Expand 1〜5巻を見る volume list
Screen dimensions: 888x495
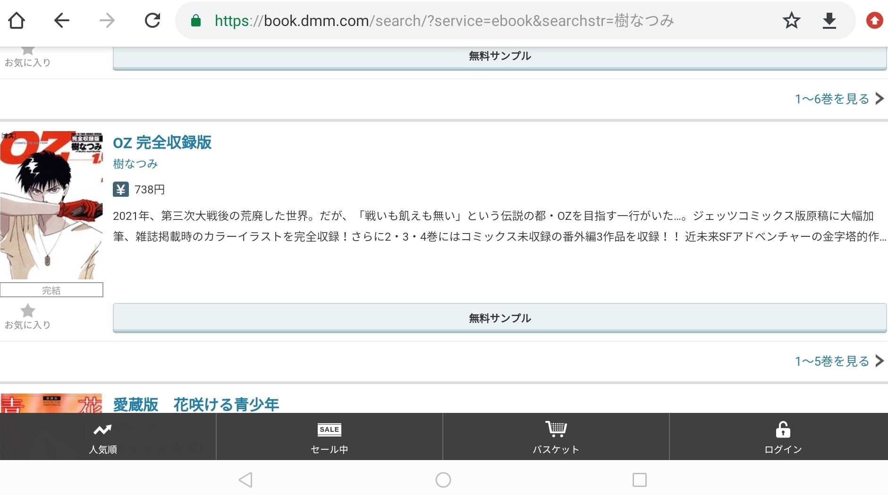(838, 361)
